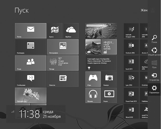The image size is (161, 129).
Task: Open the Камера camera tile
Action: (x=109, y=79)
